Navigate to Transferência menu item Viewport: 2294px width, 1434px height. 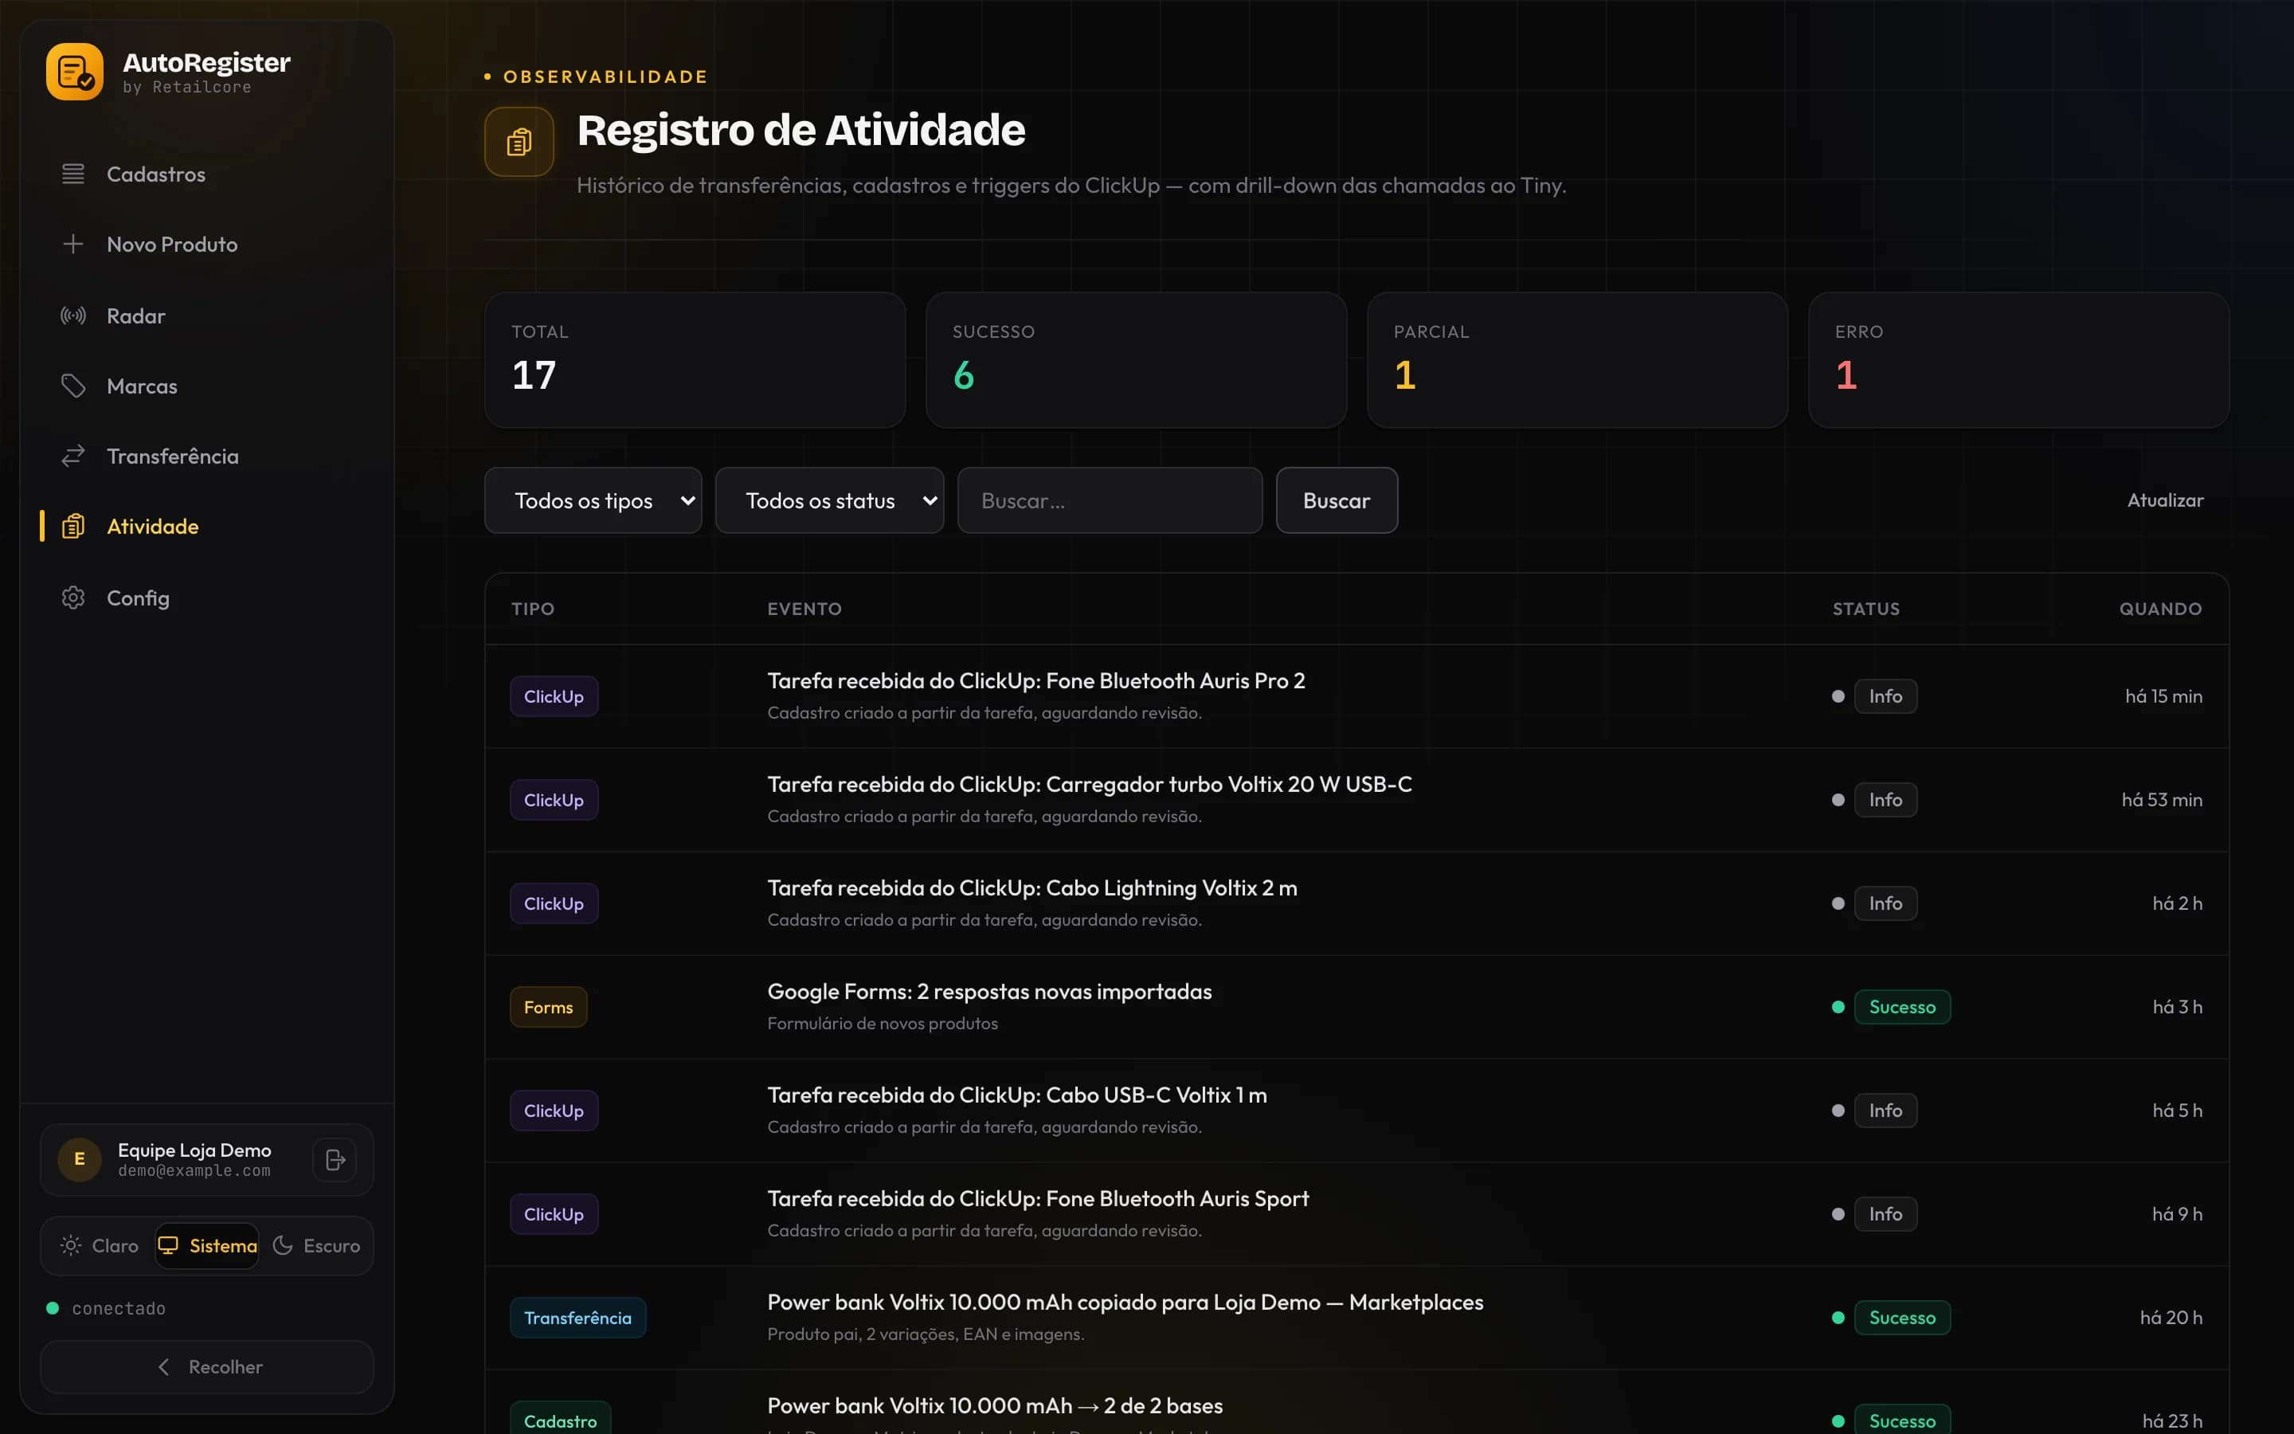pos(206,456)
